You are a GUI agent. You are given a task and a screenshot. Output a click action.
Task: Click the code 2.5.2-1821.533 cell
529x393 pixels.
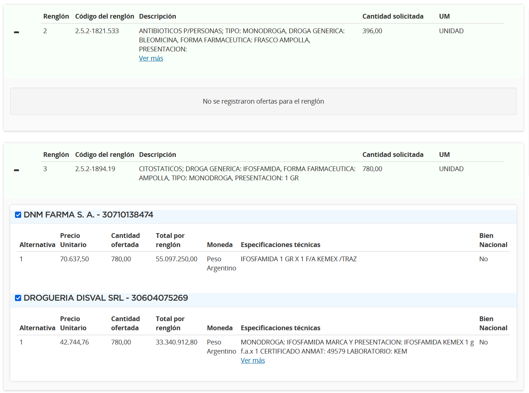tap(97, 31)
